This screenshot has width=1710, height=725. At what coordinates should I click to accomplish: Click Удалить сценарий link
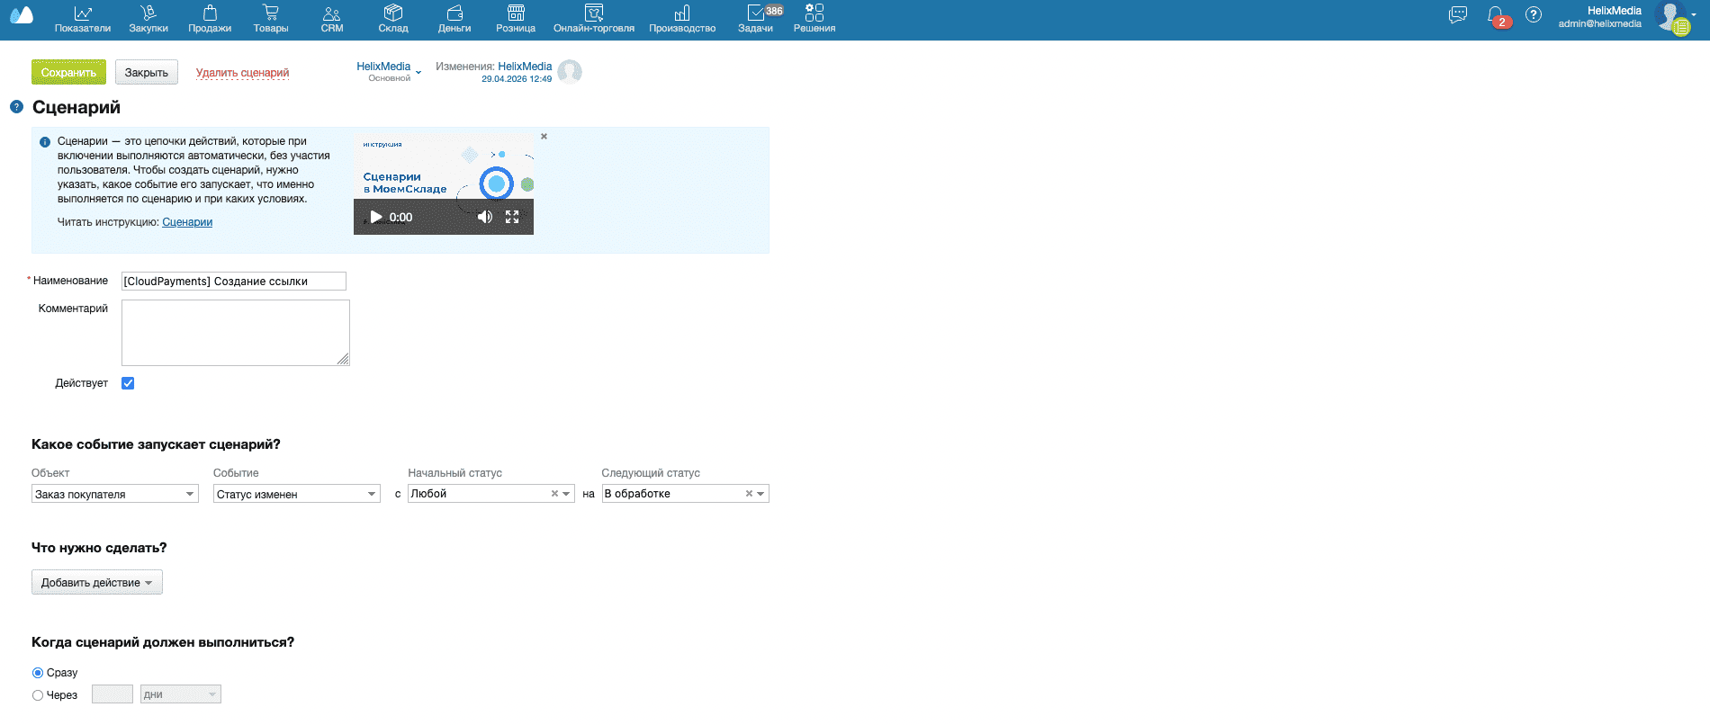(x=243, y=73)
